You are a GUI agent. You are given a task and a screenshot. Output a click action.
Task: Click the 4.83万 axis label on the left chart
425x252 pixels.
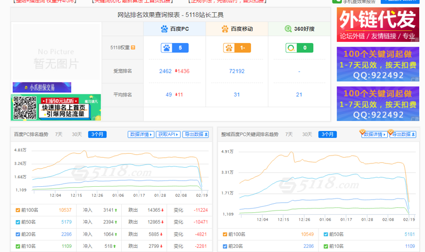pos(20,150)
